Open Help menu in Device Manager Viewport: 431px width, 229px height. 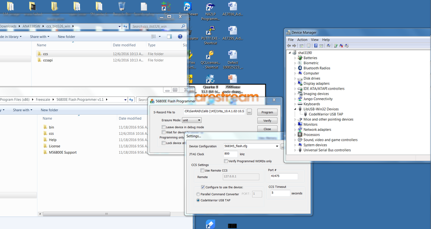(326, 40)
